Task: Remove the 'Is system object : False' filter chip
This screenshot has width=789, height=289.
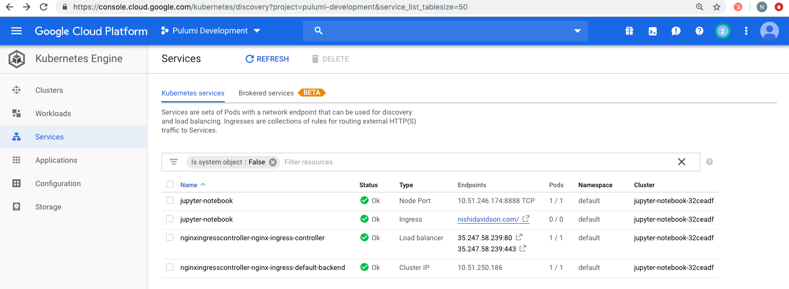Action: pyautogui.click(x=273, y=162)
